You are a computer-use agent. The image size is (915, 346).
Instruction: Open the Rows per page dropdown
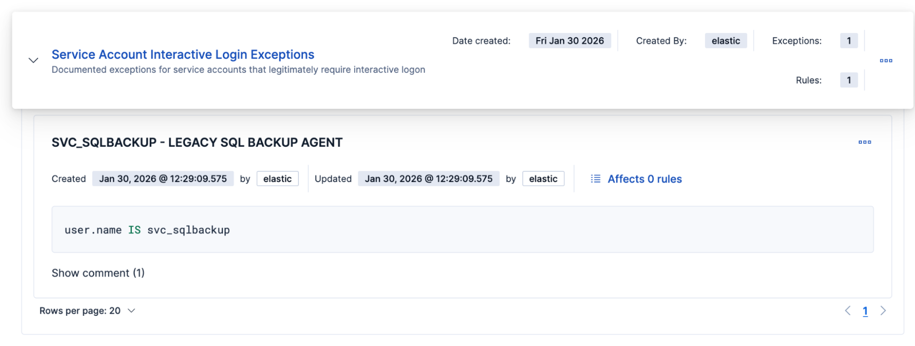click(x=87, y=311)
